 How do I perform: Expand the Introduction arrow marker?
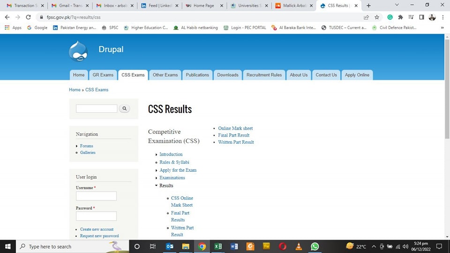(x=157, y=154)
